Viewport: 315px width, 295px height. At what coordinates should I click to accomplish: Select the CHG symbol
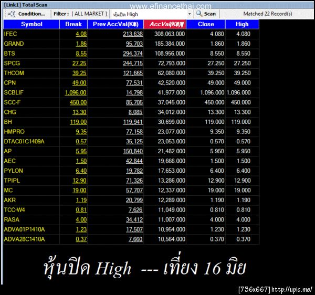10,112
